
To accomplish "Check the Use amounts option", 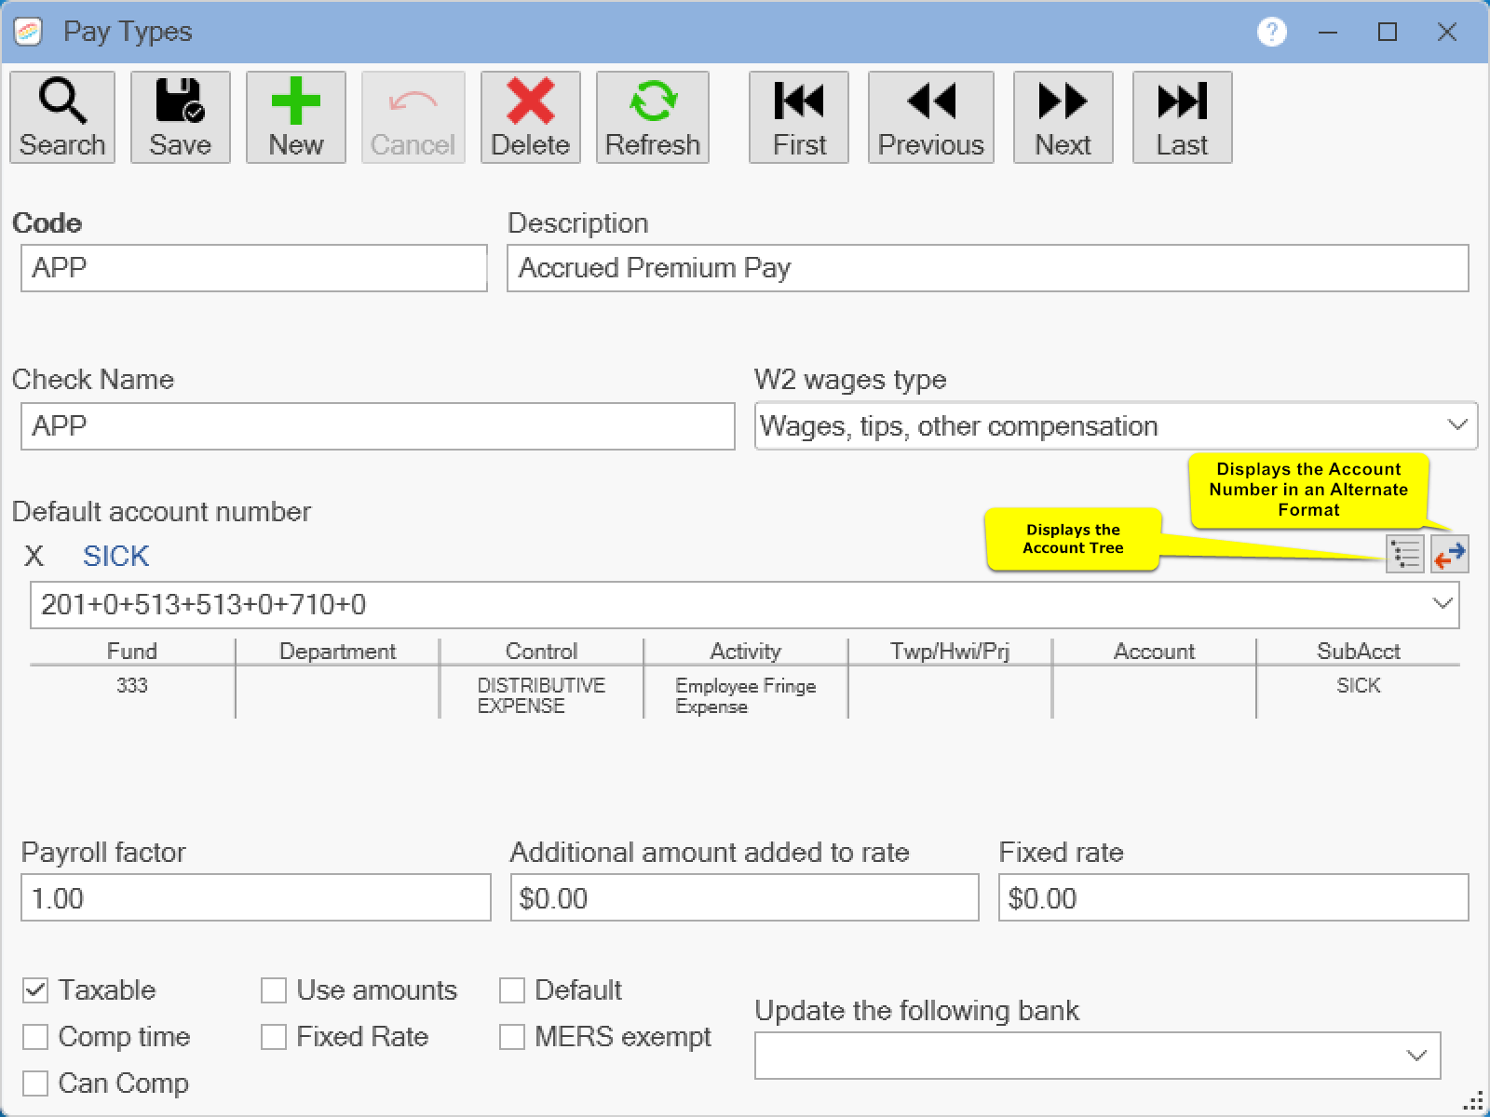I will click(x=274, y=990).
